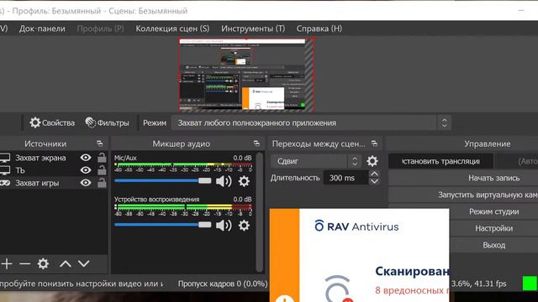Open Настройки button
Image resolution: width=538 pixels, height=302 pixels.
click(x=493, y=228)
